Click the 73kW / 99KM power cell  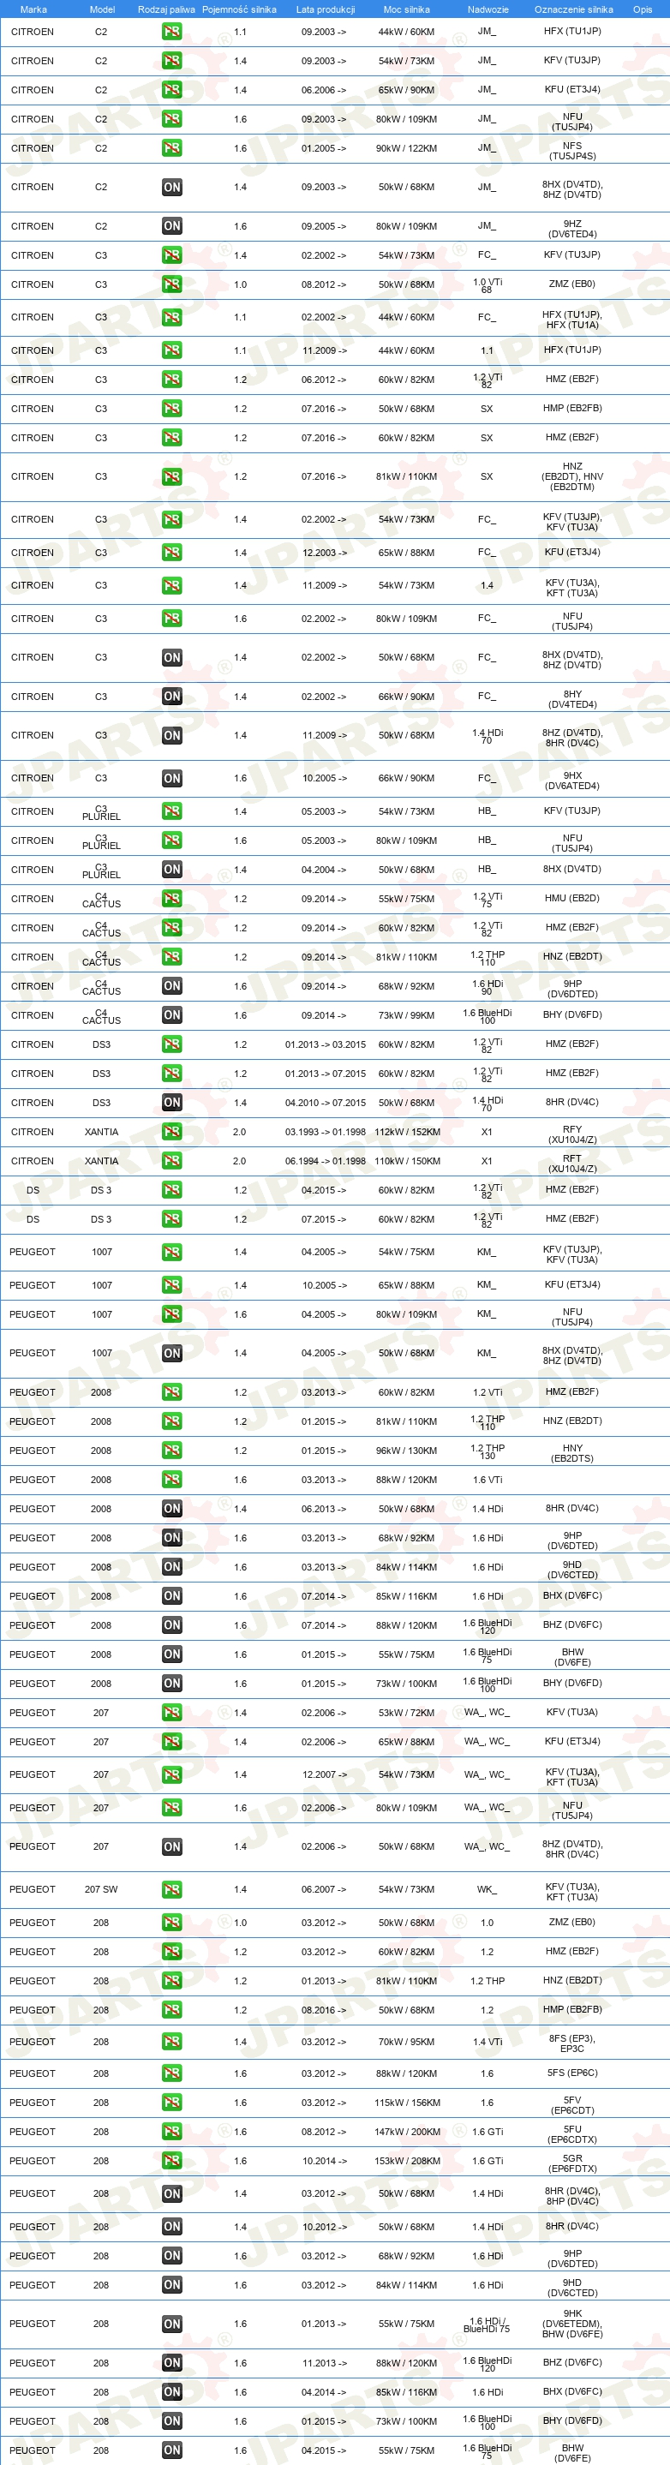click(407, 1015)
